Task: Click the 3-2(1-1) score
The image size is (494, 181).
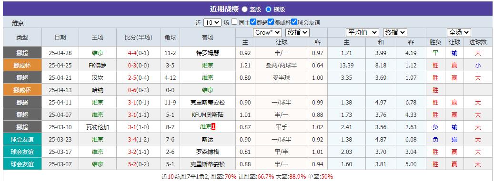Action: click(139, 152)
